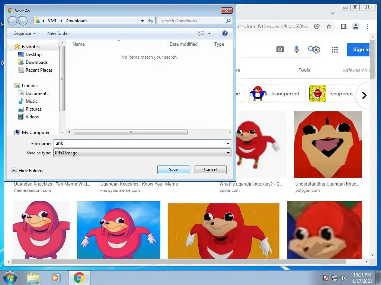Open Chrome three-dot menu

(368, 26)
